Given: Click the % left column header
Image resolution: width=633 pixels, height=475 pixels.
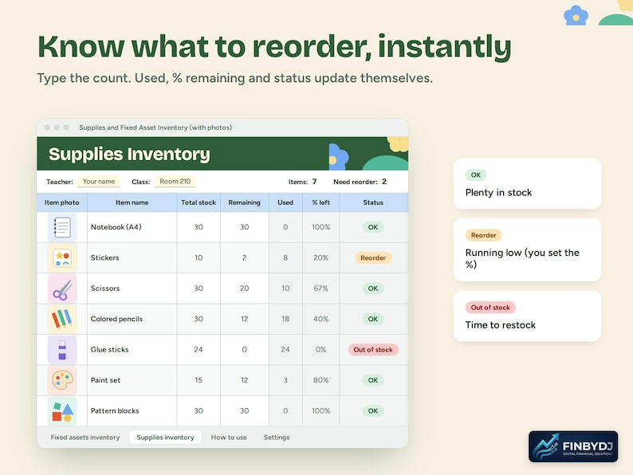Looking at the screenshot, I should 321,202.
